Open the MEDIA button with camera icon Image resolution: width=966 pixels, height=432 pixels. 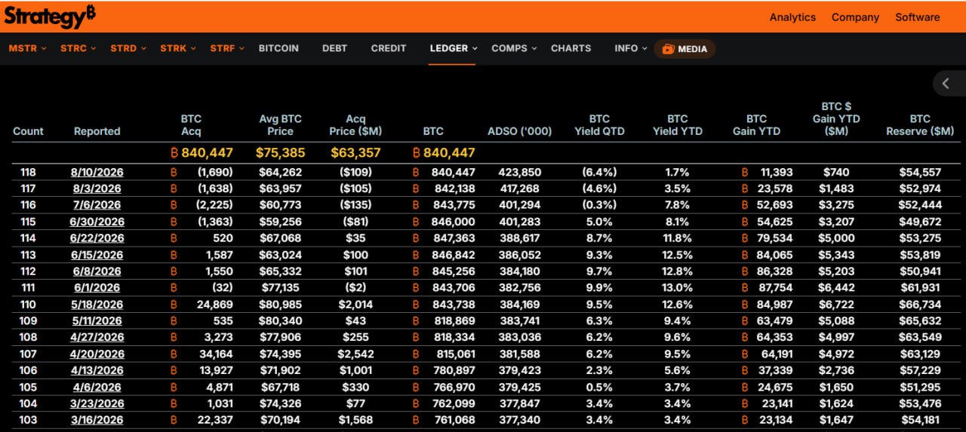685,49
